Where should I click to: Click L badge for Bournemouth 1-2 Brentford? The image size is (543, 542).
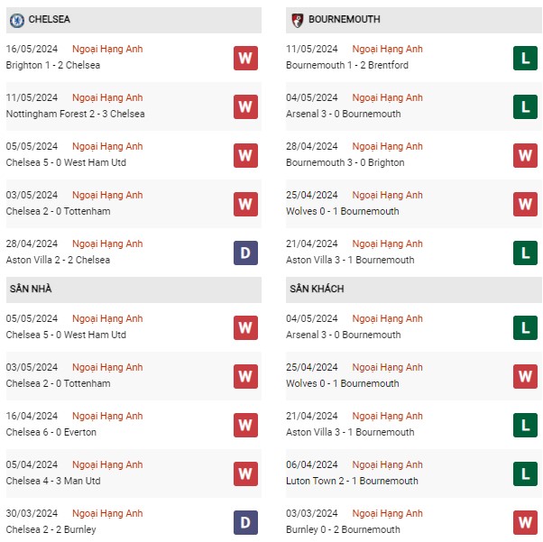(x=525, y=58)
